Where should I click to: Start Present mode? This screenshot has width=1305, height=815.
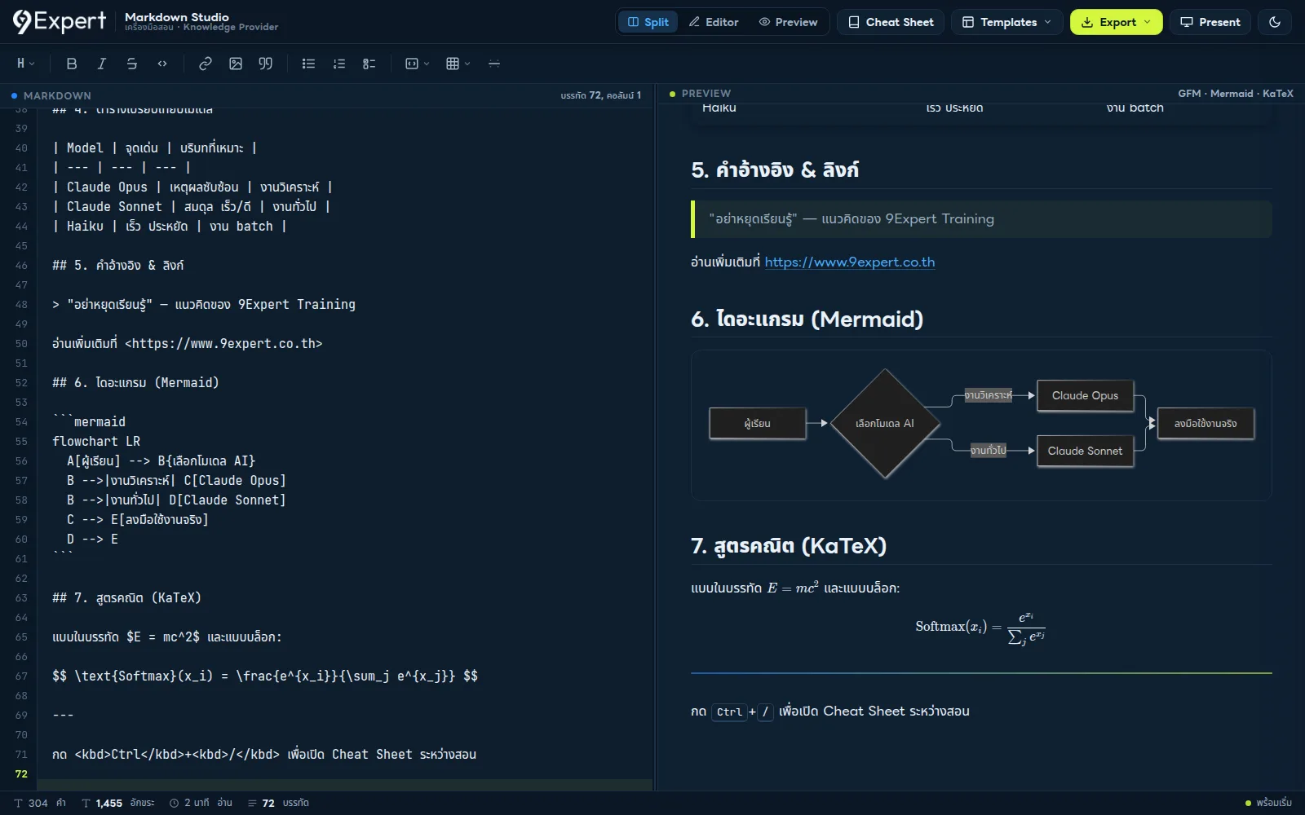1210,22
